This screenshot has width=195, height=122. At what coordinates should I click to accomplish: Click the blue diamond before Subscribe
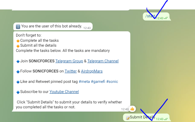click(x=18, y=92)
